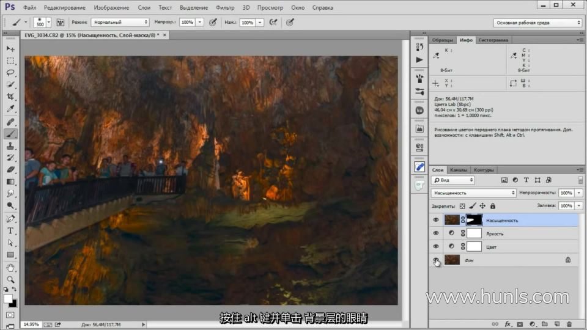Toggle visibility of the Яркость layer
This screenshot has width=587, height=330.
pyautogui.click(x=436, y=233)
